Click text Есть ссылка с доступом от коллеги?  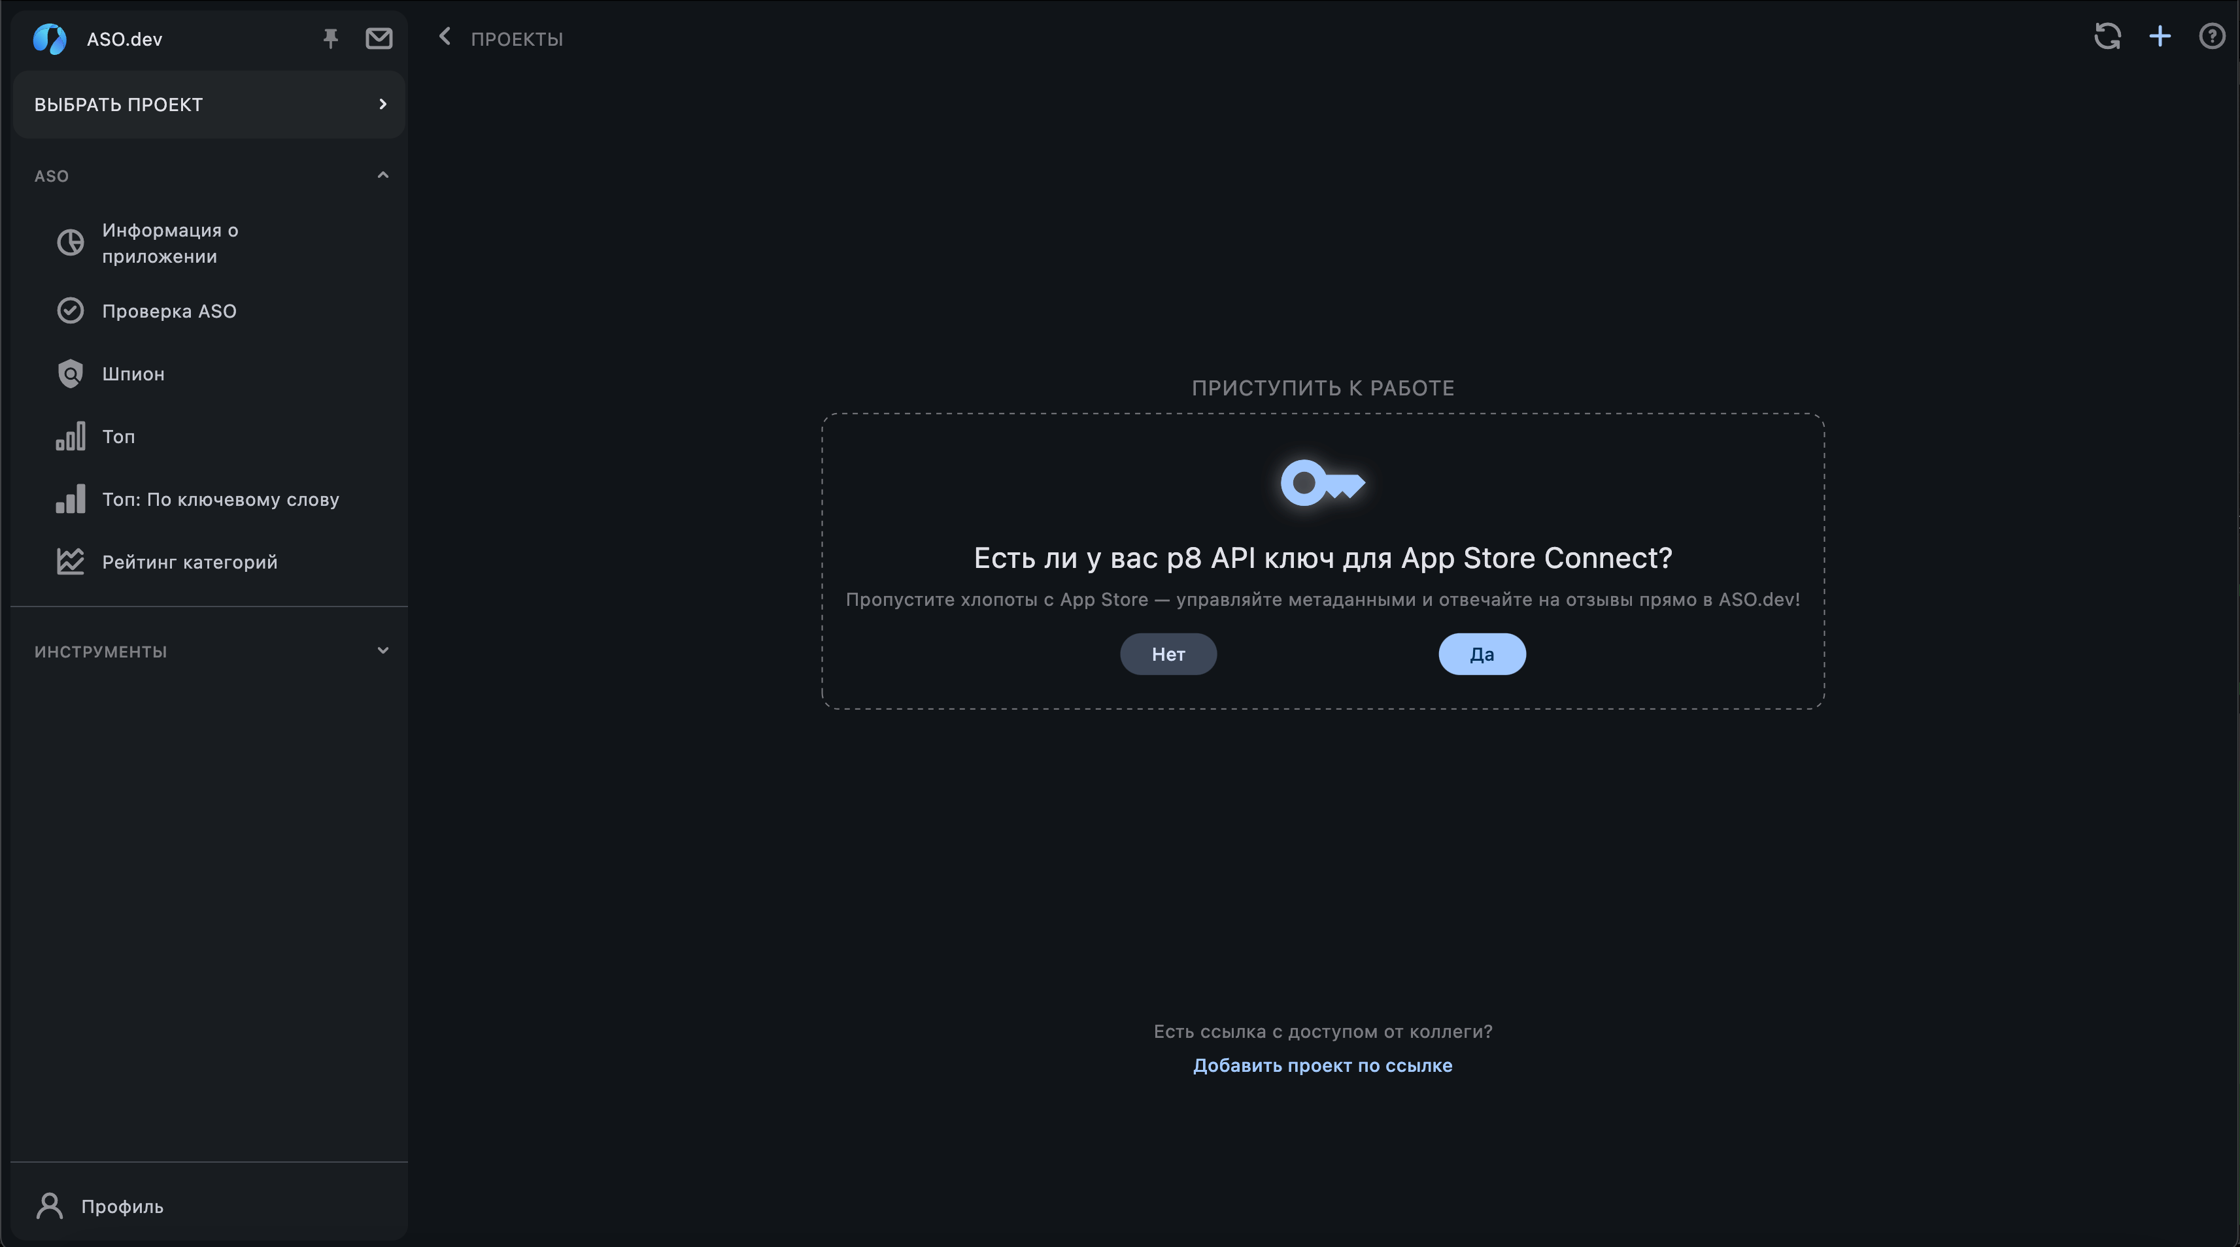(1323, 1031)
